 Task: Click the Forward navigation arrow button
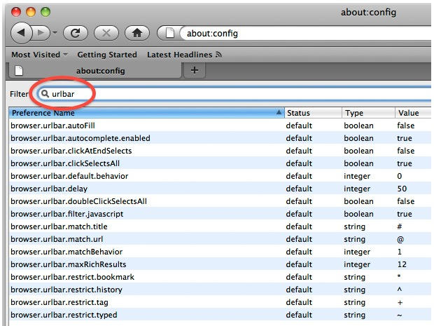43,33
